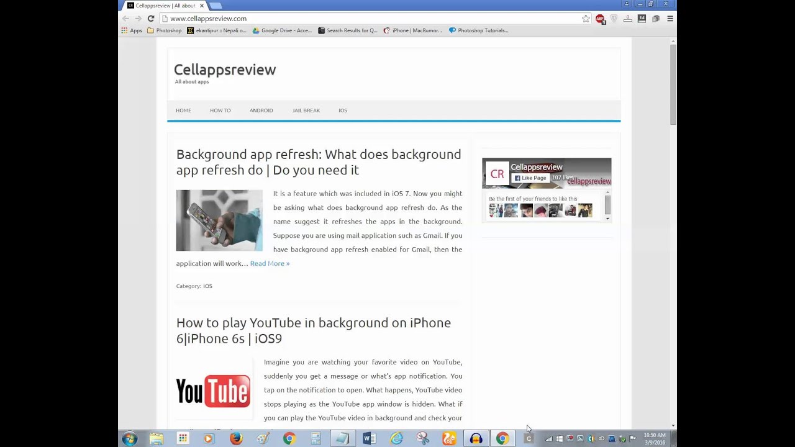
Task: Open the Snipping Tool taskbar icon
Action: click(x=423, y=439)
